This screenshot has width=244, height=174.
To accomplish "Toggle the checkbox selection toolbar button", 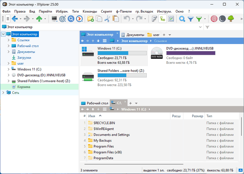I will point(171,19).
